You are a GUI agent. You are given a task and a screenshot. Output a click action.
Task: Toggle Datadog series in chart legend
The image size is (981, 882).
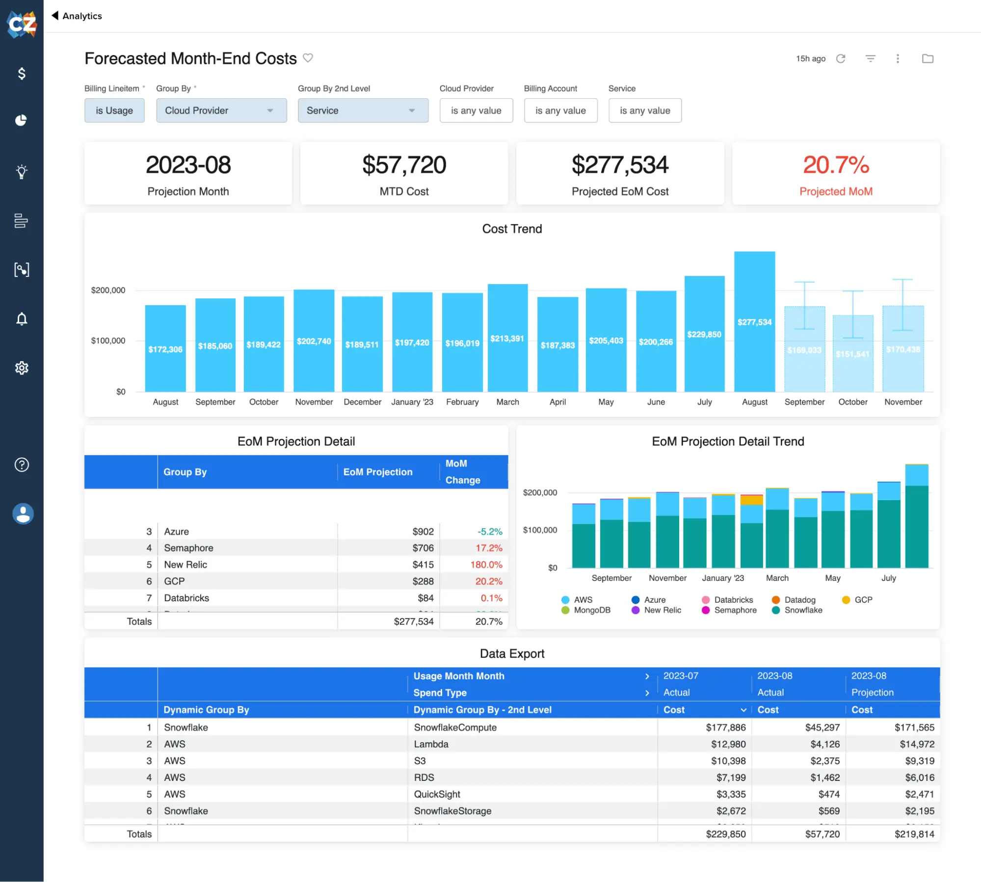tap(794, 600)
